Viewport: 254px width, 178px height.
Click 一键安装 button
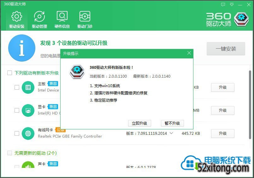pyautogui.click(x=226, y=49)
